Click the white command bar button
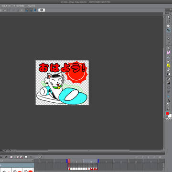Screen dimensions: 172x172 tap(42, 10)
